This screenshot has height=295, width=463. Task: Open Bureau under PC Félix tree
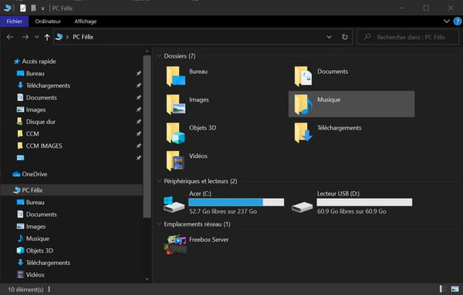[x=35, y=203]
